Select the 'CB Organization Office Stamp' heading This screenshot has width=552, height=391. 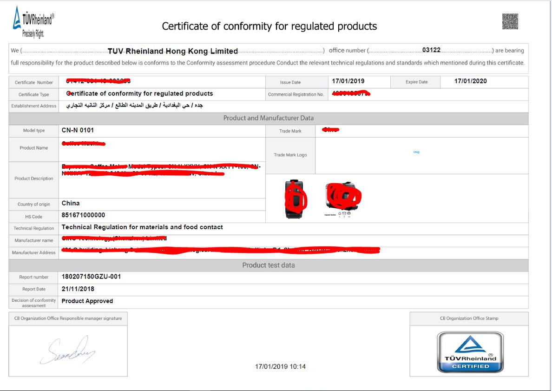(469, 318)
